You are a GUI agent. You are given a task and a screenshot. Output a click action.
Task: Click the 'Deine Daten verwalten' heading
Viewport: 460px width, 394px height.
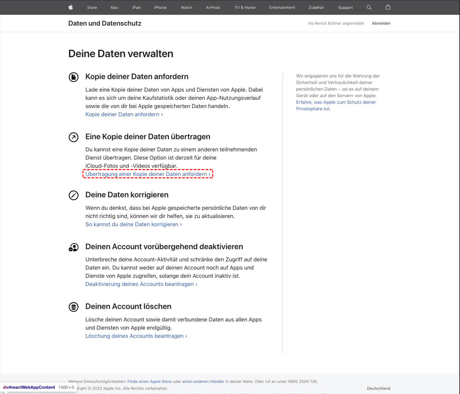(x=121, y=54)
